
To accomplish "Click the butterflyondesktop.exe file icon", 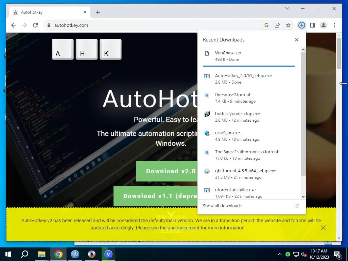I will pyautogui.click(x=207, y=114).
